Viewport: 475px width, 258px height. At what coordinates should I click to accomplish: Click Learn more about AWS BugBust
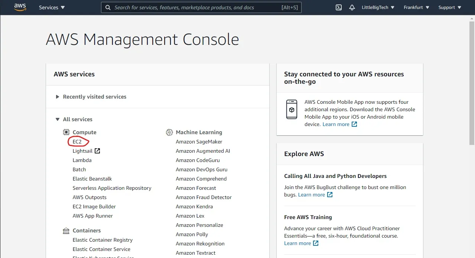click(x=315, y=195)
